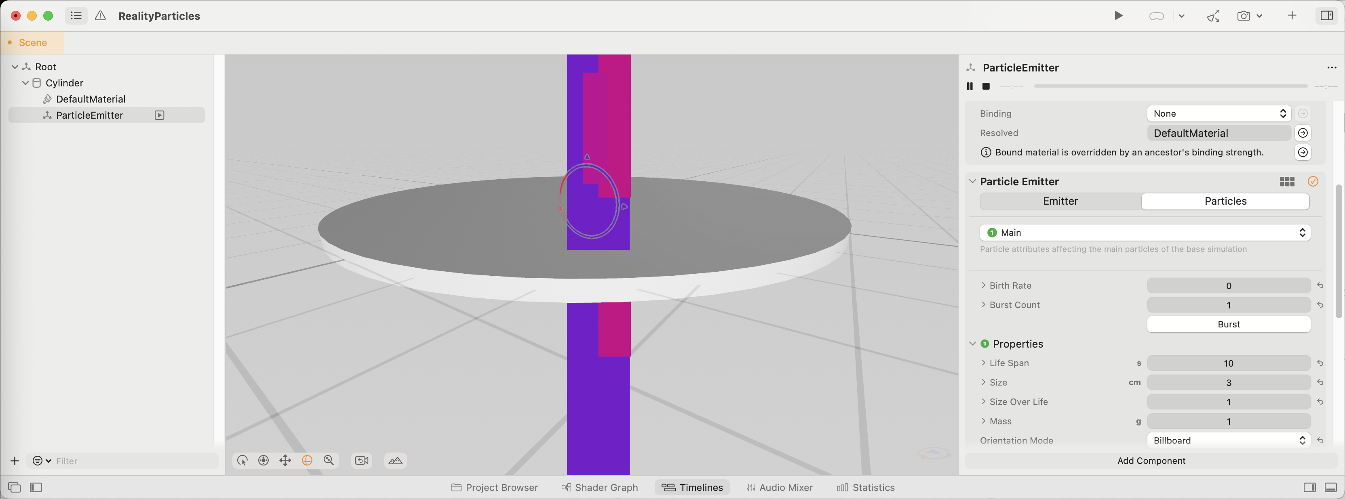Collapse the Cylinder tree node
1345x499 pixels.
click(x=25, y=83)
